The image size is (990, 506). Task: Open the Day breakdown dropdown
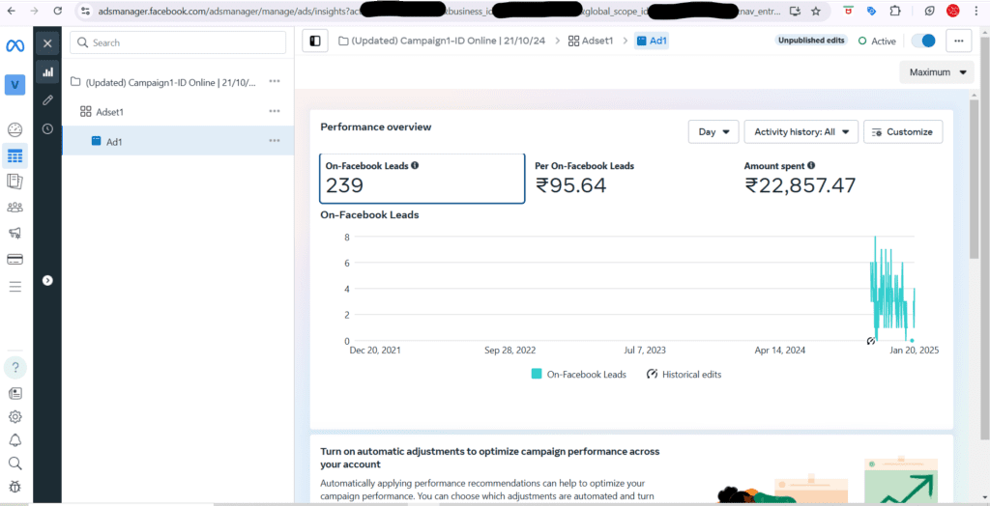(713, 132)
